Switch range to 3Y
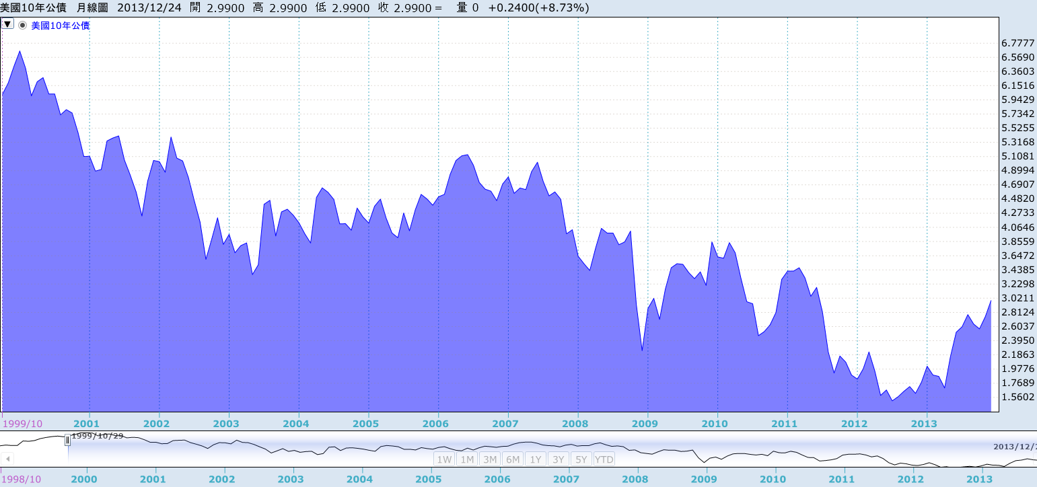The height and width of the screenshot is (487, 1037). (x=559, y=459)
